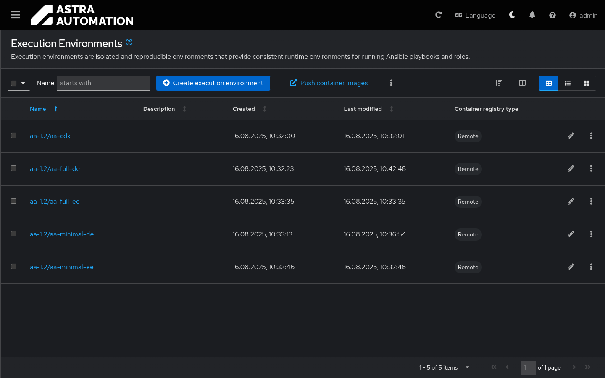Check the select-all checkbox in toolbar
The image size is (605, 378).
click(x=14, y=83)
